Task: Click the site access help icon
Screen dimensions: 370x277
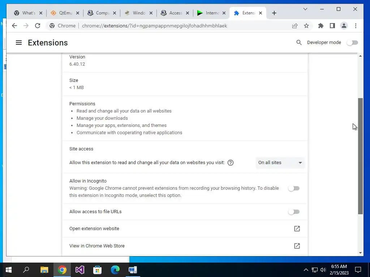Action: point(231,163)
